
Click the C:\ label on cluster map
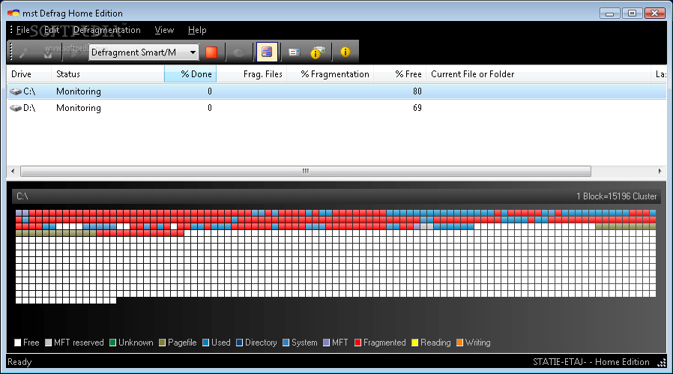tap(22, 196)
